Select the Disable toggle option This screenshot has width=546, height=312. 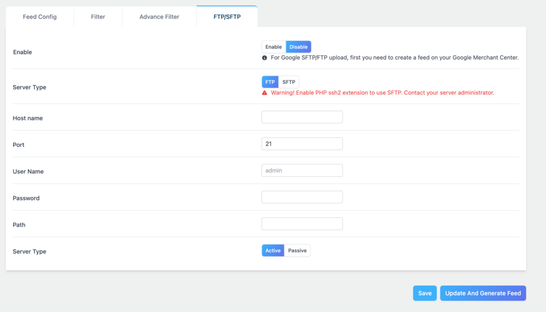pos(299,47)
